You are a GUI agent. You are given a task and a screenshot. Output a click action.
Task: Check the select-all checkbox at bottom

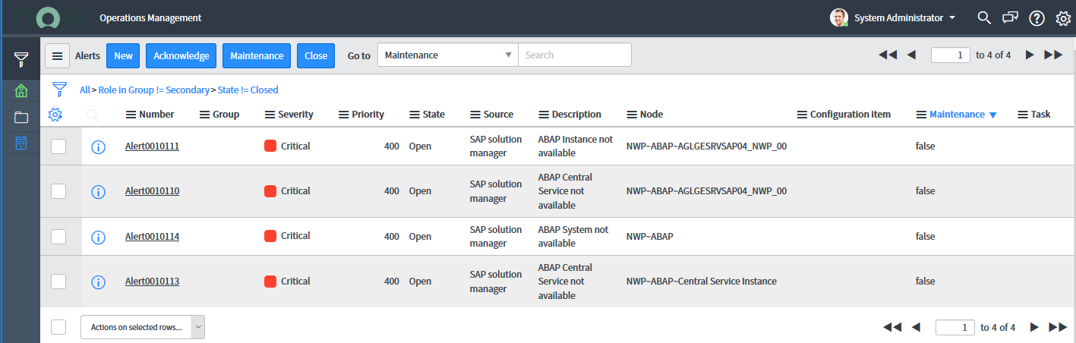(58, 327)
